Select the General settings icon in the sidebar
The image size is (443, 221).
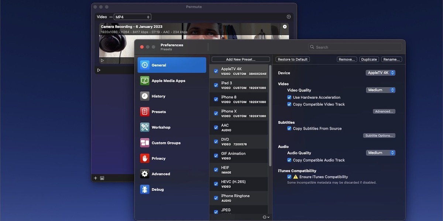point(144,65)
